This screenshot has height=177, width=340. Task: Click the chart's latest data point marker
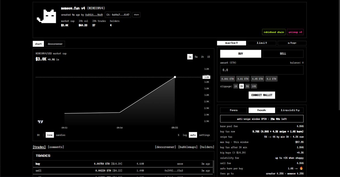tap(175, 77)
